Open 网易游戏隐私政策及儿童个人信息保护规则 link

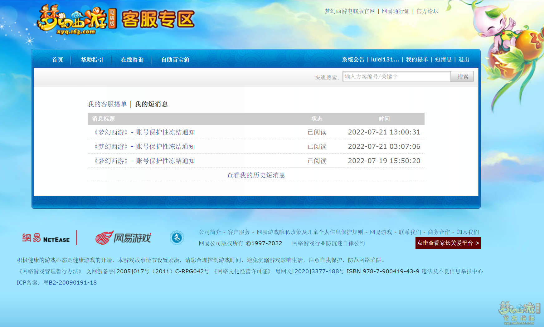click(x=310, y=232)
